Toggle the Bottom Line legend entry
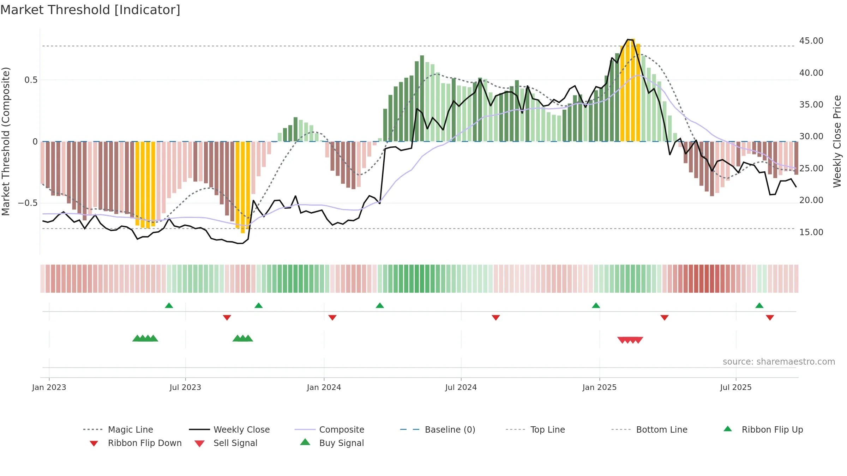Image resolution: width=847 pixels, height=476 pixels. pyautogui.click(x=649, y=429)
